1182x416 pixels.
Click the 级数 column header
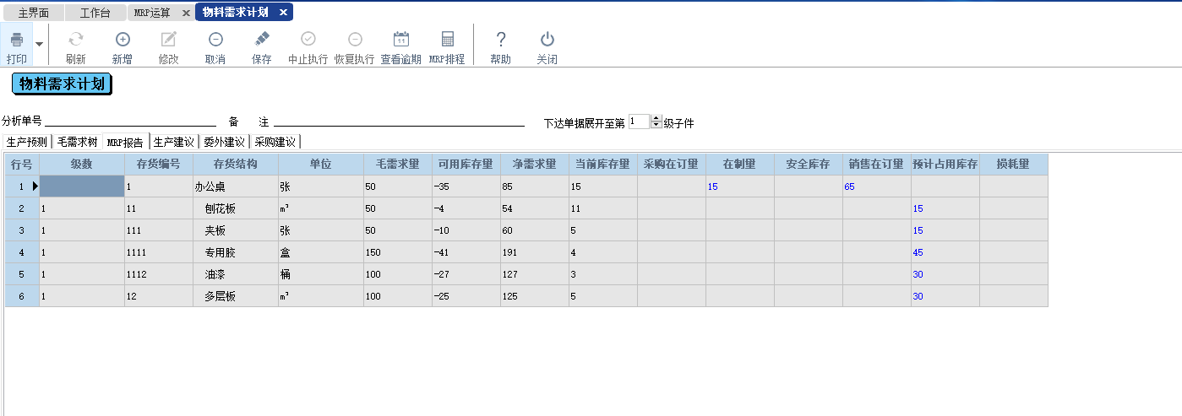pyautogui.click(x=82, y=164)
